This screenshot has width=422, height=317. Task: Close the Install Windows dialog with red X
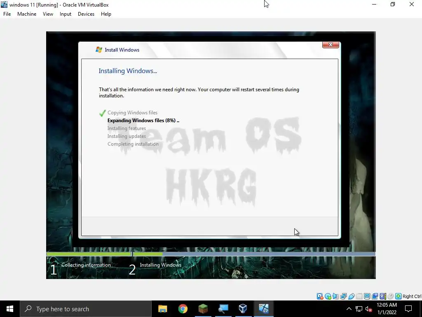point(331,45)
